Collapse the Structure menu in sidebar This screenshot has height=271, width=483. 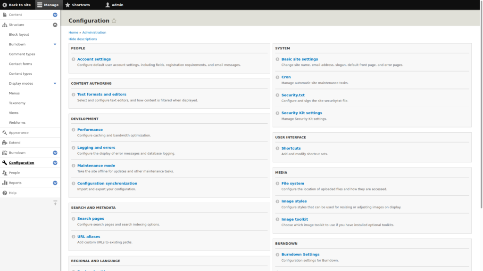click(x=55, y=24)
